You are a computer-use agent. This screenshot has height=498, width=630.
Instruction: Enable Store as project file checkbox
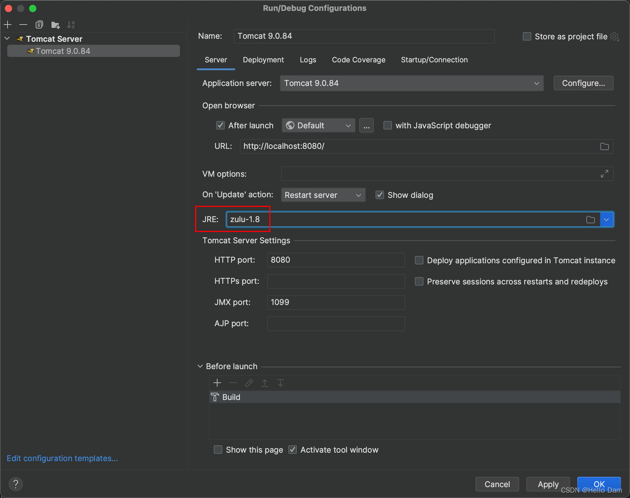point(527,36)
